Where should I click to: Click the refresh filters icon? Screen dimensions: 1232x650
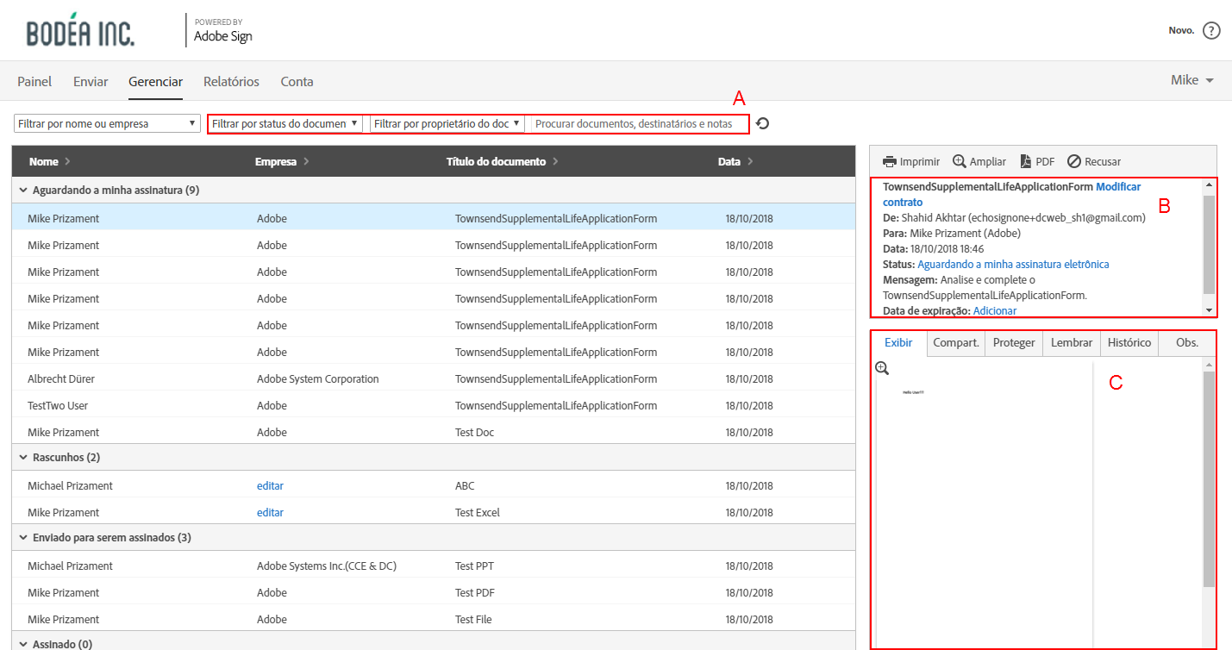pyautogui.click(x=762, y=123)
